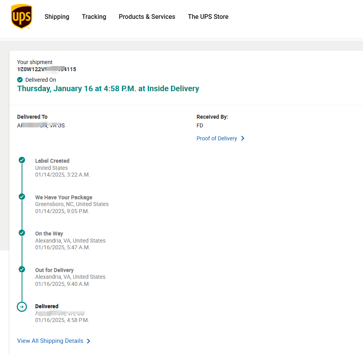Click We Have Your Package checkmark marker
This screenshot has width=363, height=355.
pyautogui.click(x=22, y=197)
